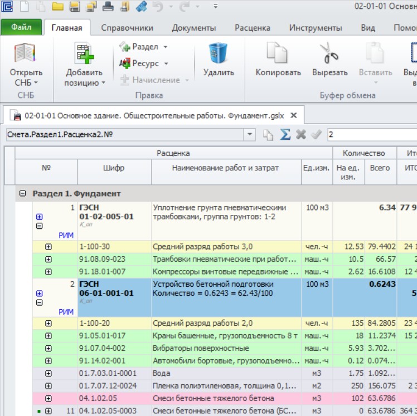The width and height of the screenshot is (417, 416).
Task: Collapse Раздел 1. Фундамент section
Action: [x=23, y=193]
